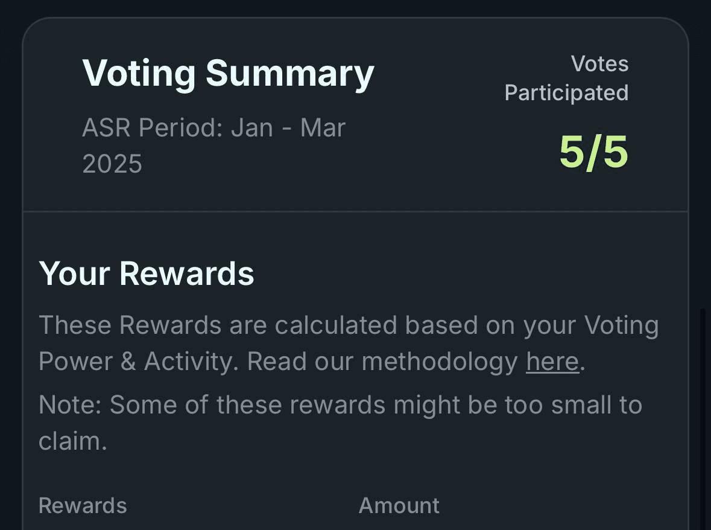Click the word "claim." ending the note
Viewport: 711px width, 530px height.
[x=72, y=441]
